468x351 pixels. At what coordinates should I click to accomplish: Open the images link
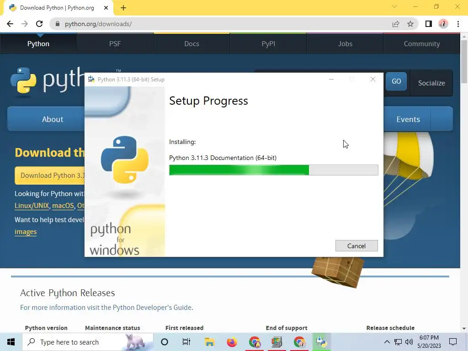pyautogui.click(x=26, y=232)
